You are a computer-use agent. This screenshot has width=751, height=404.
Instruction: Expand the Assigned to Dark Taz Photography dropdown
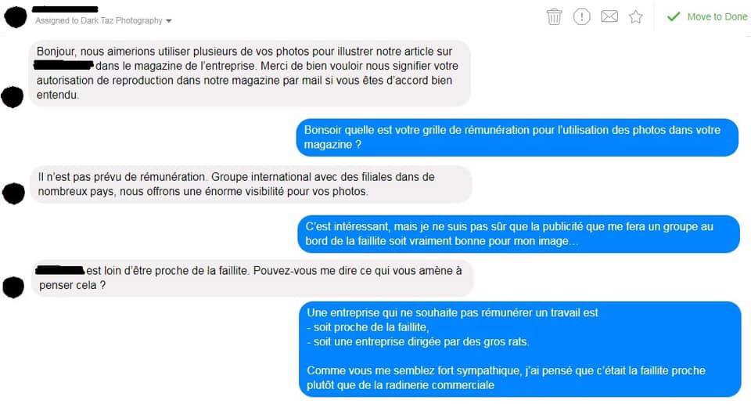tap(103, 20)
